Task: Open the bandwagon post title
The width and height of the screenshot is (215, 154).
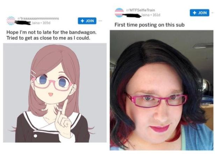Action: (x=51, y=35)
